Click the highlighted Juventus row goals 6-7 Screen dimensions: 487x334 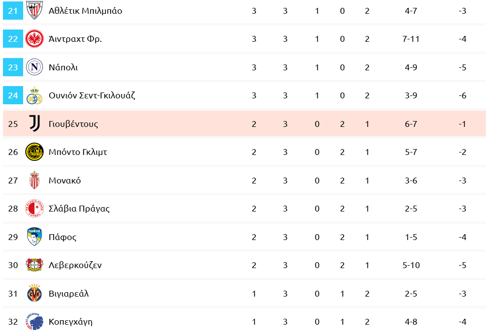point(411,124)
